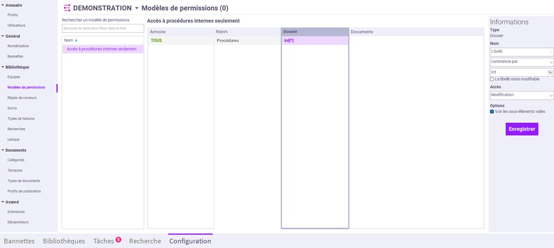This screenshot has height=248, width=554.
Task: Switch to the Recherche tab
Action: (145, 241)
